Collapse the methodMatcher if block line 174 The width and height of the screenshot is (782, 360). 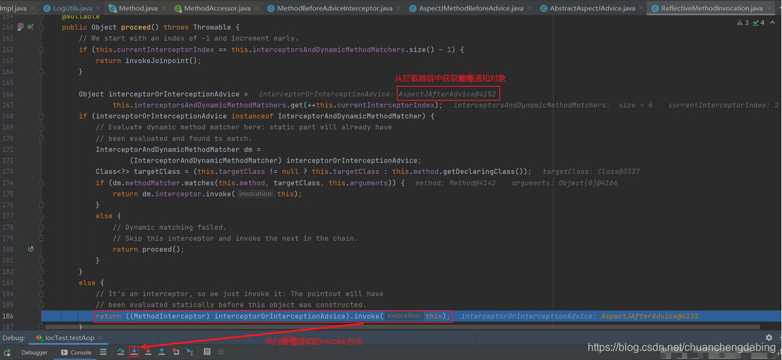click(x=42, y=183)
